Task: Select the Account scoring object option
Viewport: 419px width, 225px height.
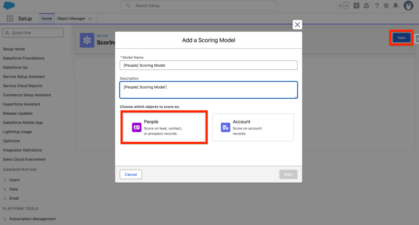Action: [x=253, y=127]
